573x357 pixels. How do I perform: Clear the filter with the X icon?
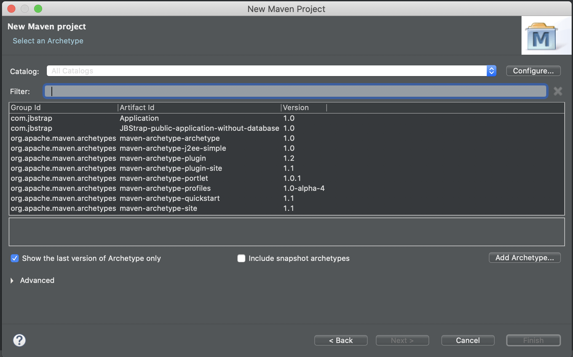pos(558,91)
